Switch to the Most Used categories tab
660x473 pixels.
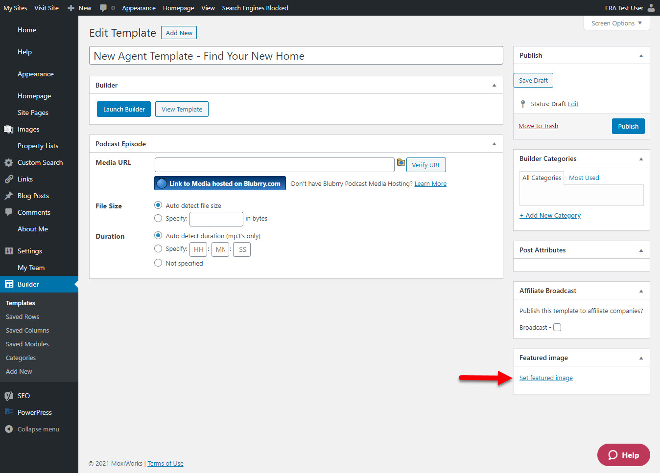(x=584, y=178)
